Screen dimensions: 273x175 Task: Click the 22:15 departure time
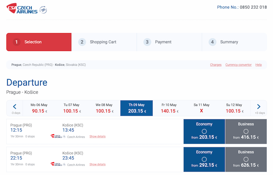click(x=16, y=158)
